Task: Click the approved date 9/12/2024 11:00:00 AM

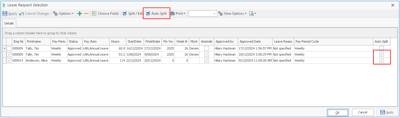Action: click(255, 60)
